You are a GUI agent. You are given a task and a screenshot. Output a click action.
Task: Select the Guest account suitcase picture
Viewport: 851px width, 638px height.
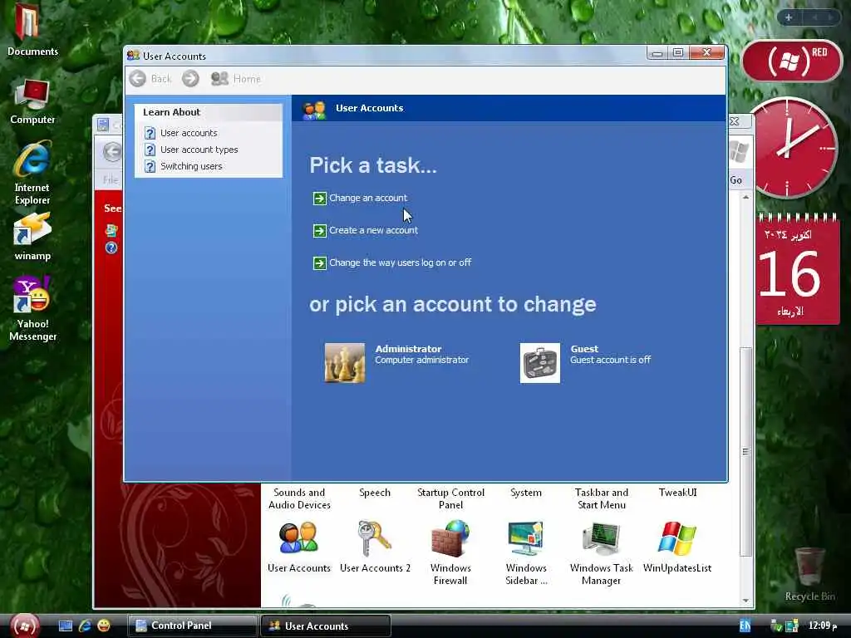540,363
